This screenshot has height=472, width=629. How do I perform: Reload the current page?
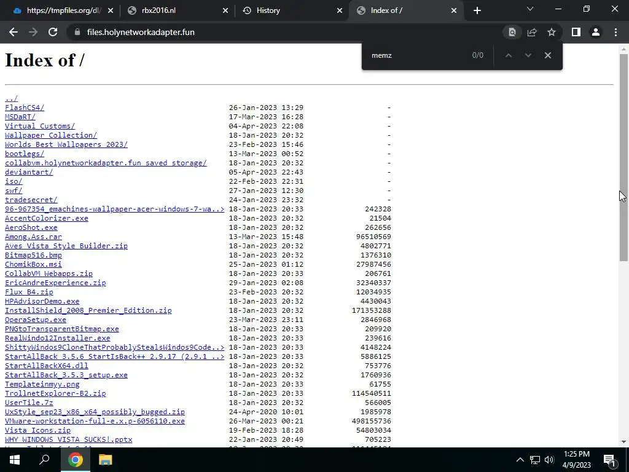(53, 32)
